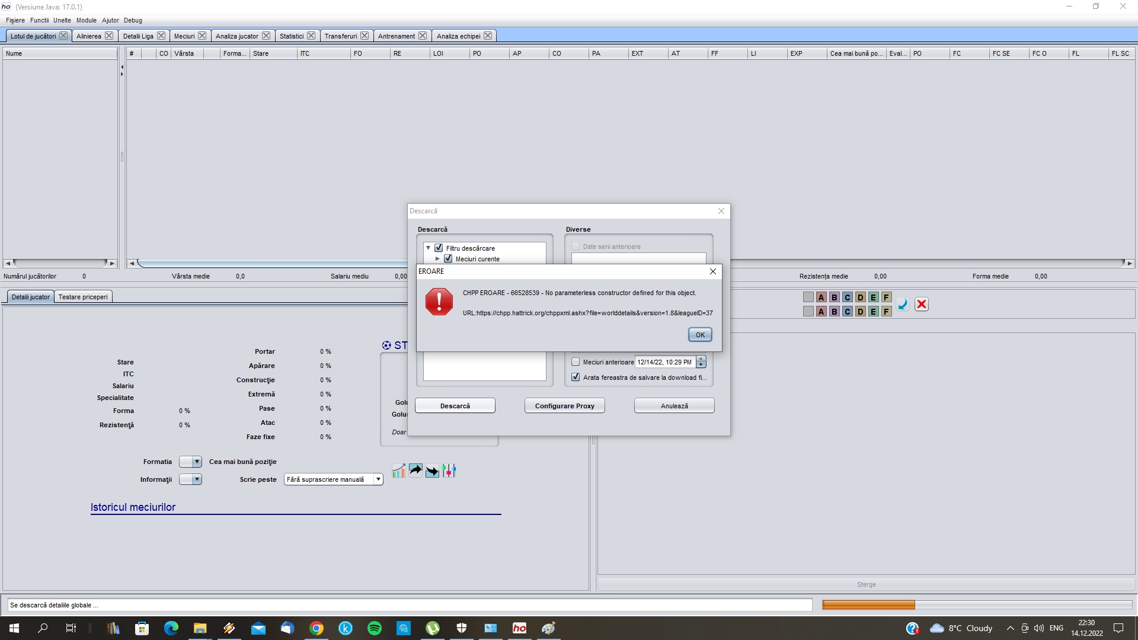The image size is (1138, 640).
Task: Click the Meciuri anterioare date field
Action: [664, 362]
